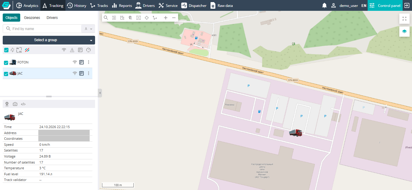Log out with the exit icon

tap(407, 5)
